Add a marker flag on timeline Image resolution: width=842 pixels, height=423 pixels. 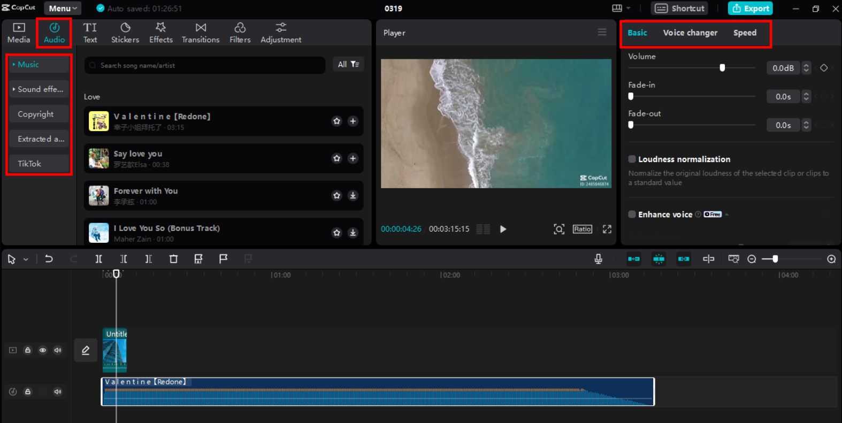[x=224, y=259]
